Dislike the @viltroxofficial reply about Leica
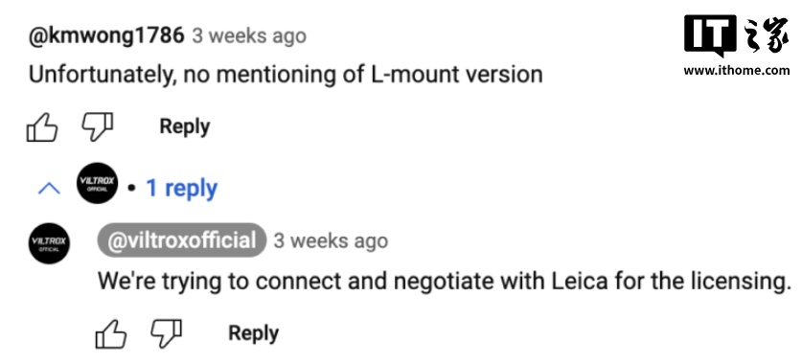Image resolution: width=802 pixels, height=364 pixels. point(166,334)
